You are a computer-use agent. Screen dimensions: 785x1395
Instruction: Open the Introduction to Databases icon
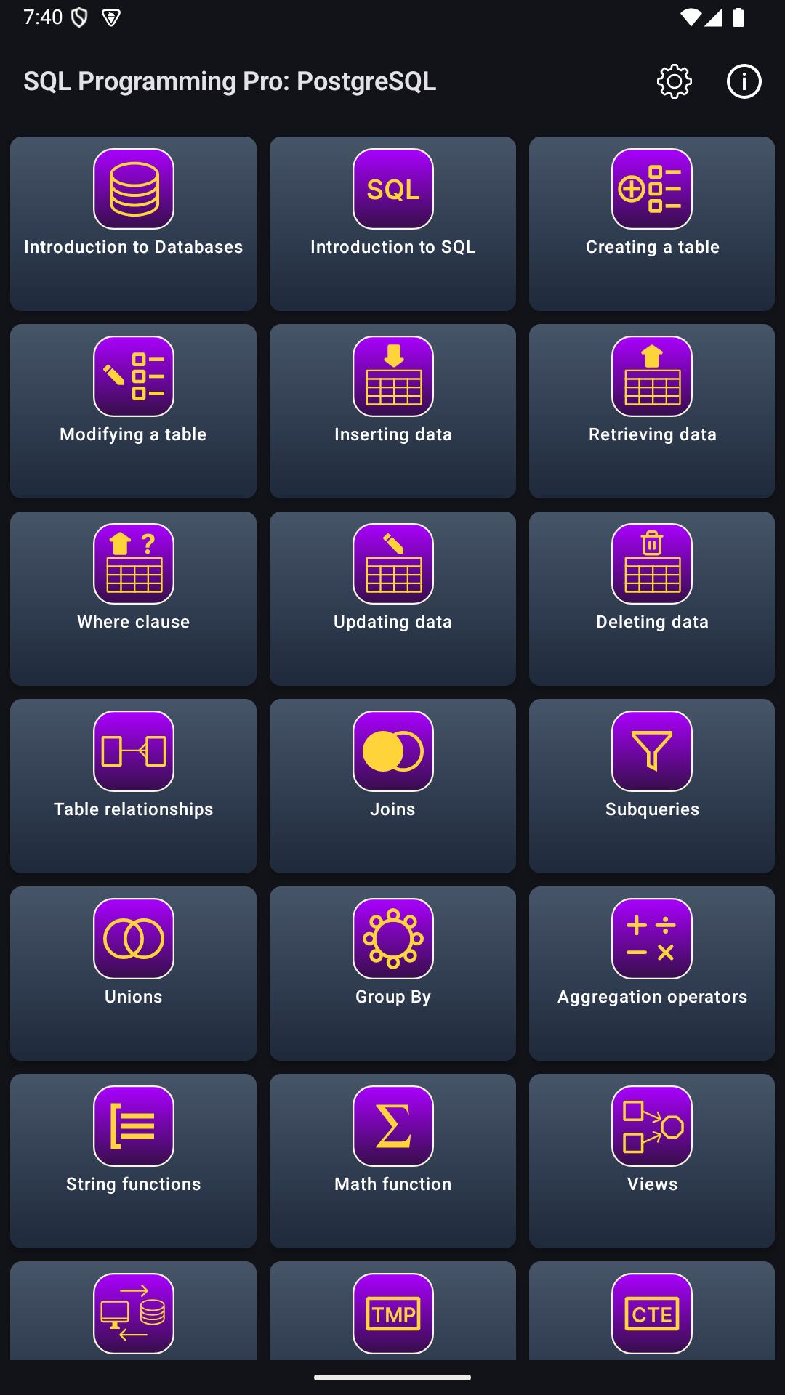coord(134,189)
